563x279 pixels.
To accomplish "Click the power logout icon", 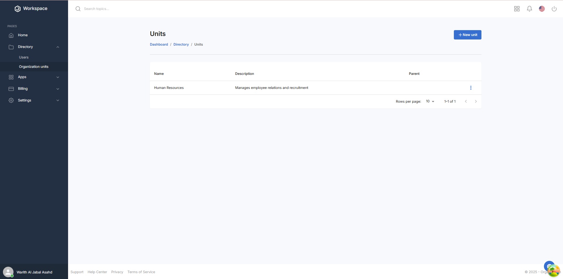I will coord(554,9).
